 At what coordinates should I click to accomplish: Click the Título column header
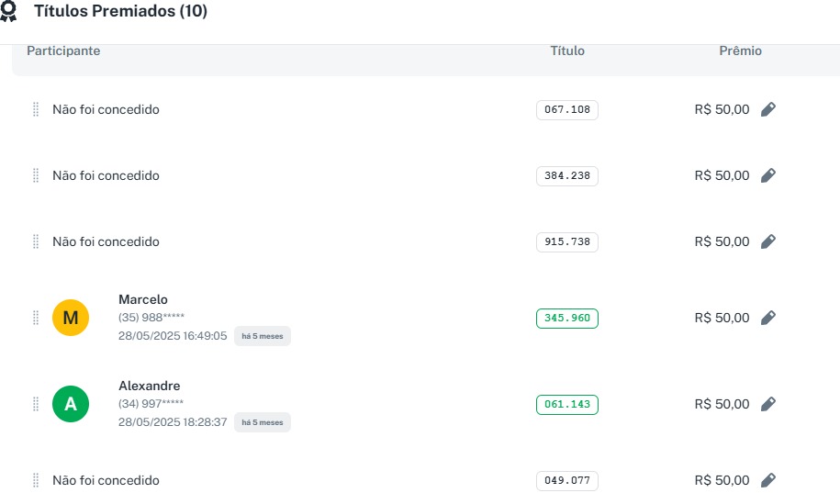pos(567,51)
